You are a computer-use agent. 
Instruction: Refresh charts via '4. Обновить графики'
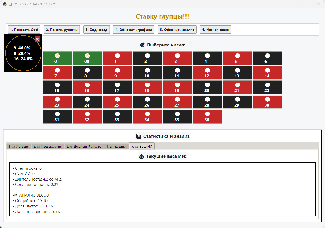click(134, 30)
